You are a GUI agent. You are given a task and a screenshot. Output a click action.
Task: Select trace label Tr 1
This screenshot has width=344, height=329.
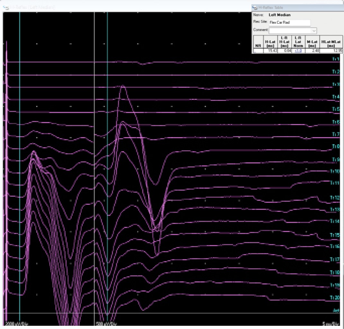click(x=336, y=59)
